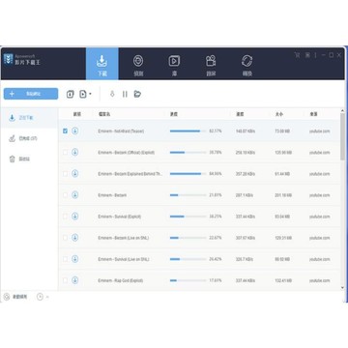Image resolution: width=348 pixels, height=348 pixels.
Task: Click the status icon for Berzerk Explained row
Action: pos(75,173)
